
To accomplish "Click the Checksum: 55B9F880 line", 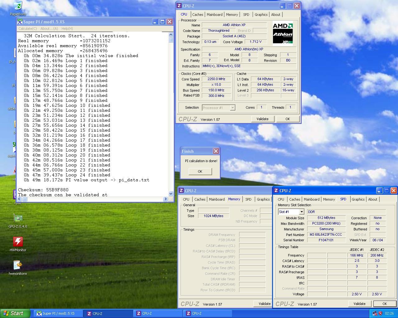I will 43,190.
